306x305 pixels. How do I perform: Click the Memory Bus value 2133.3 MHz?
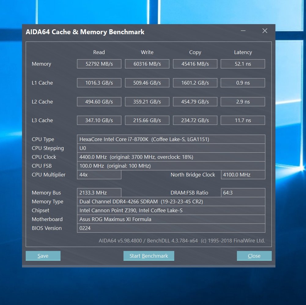(x=99, y=193)
